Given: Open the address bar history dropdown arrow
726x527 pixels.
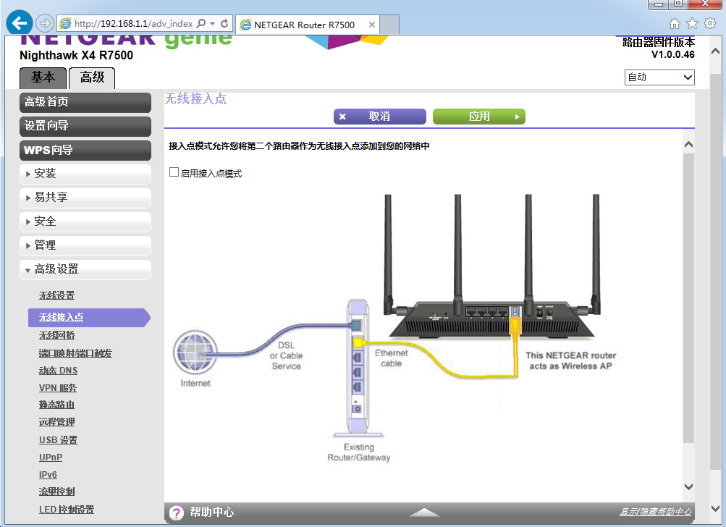Looking at the screenshot, I should pos(213,24).
